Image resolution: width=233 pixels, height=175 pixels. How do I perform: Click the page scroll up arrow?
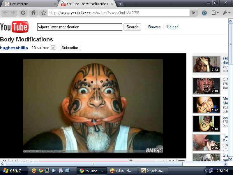tap(230, 21)
